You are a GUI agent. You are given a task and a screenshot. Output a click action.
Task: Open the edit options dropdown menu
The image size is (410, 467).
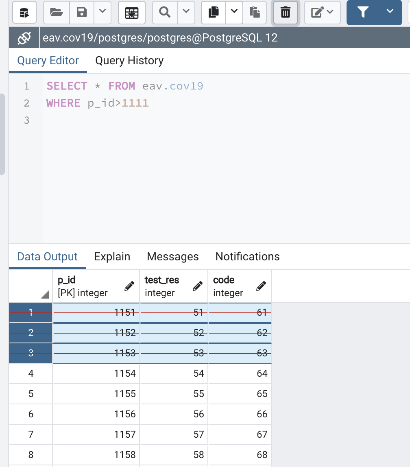coord(323,13)
